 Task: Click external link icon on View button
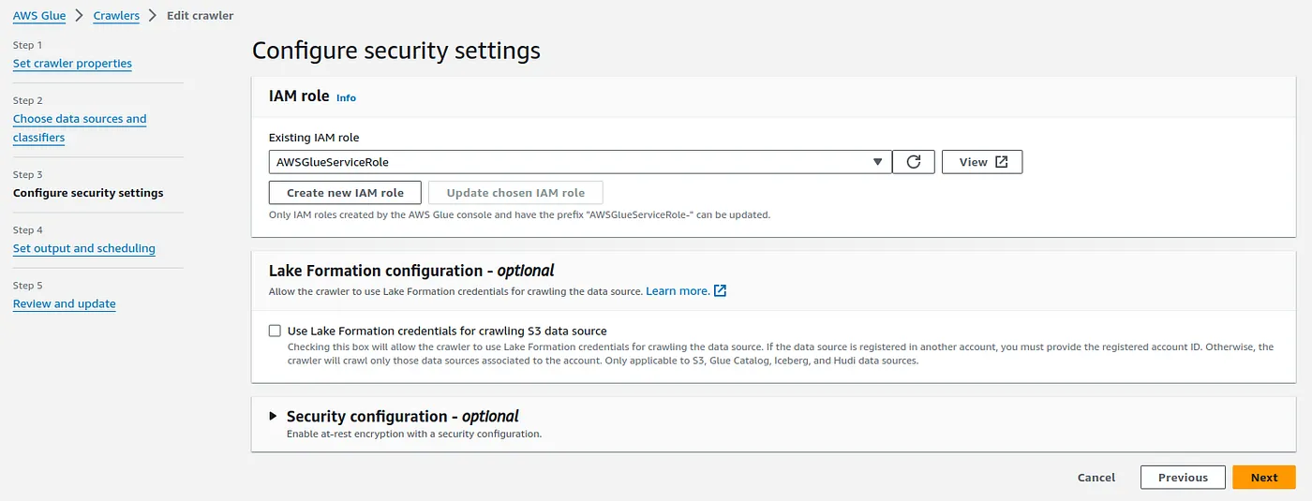click(x=1001, y=162)
